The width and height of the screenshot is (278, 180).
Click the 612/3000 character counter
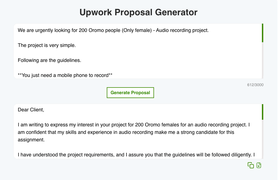point(255,85)
